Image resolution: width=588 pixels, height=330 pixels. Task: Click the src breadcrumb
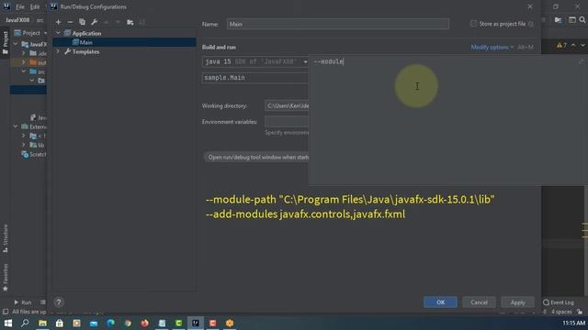[x=40, y=20]
